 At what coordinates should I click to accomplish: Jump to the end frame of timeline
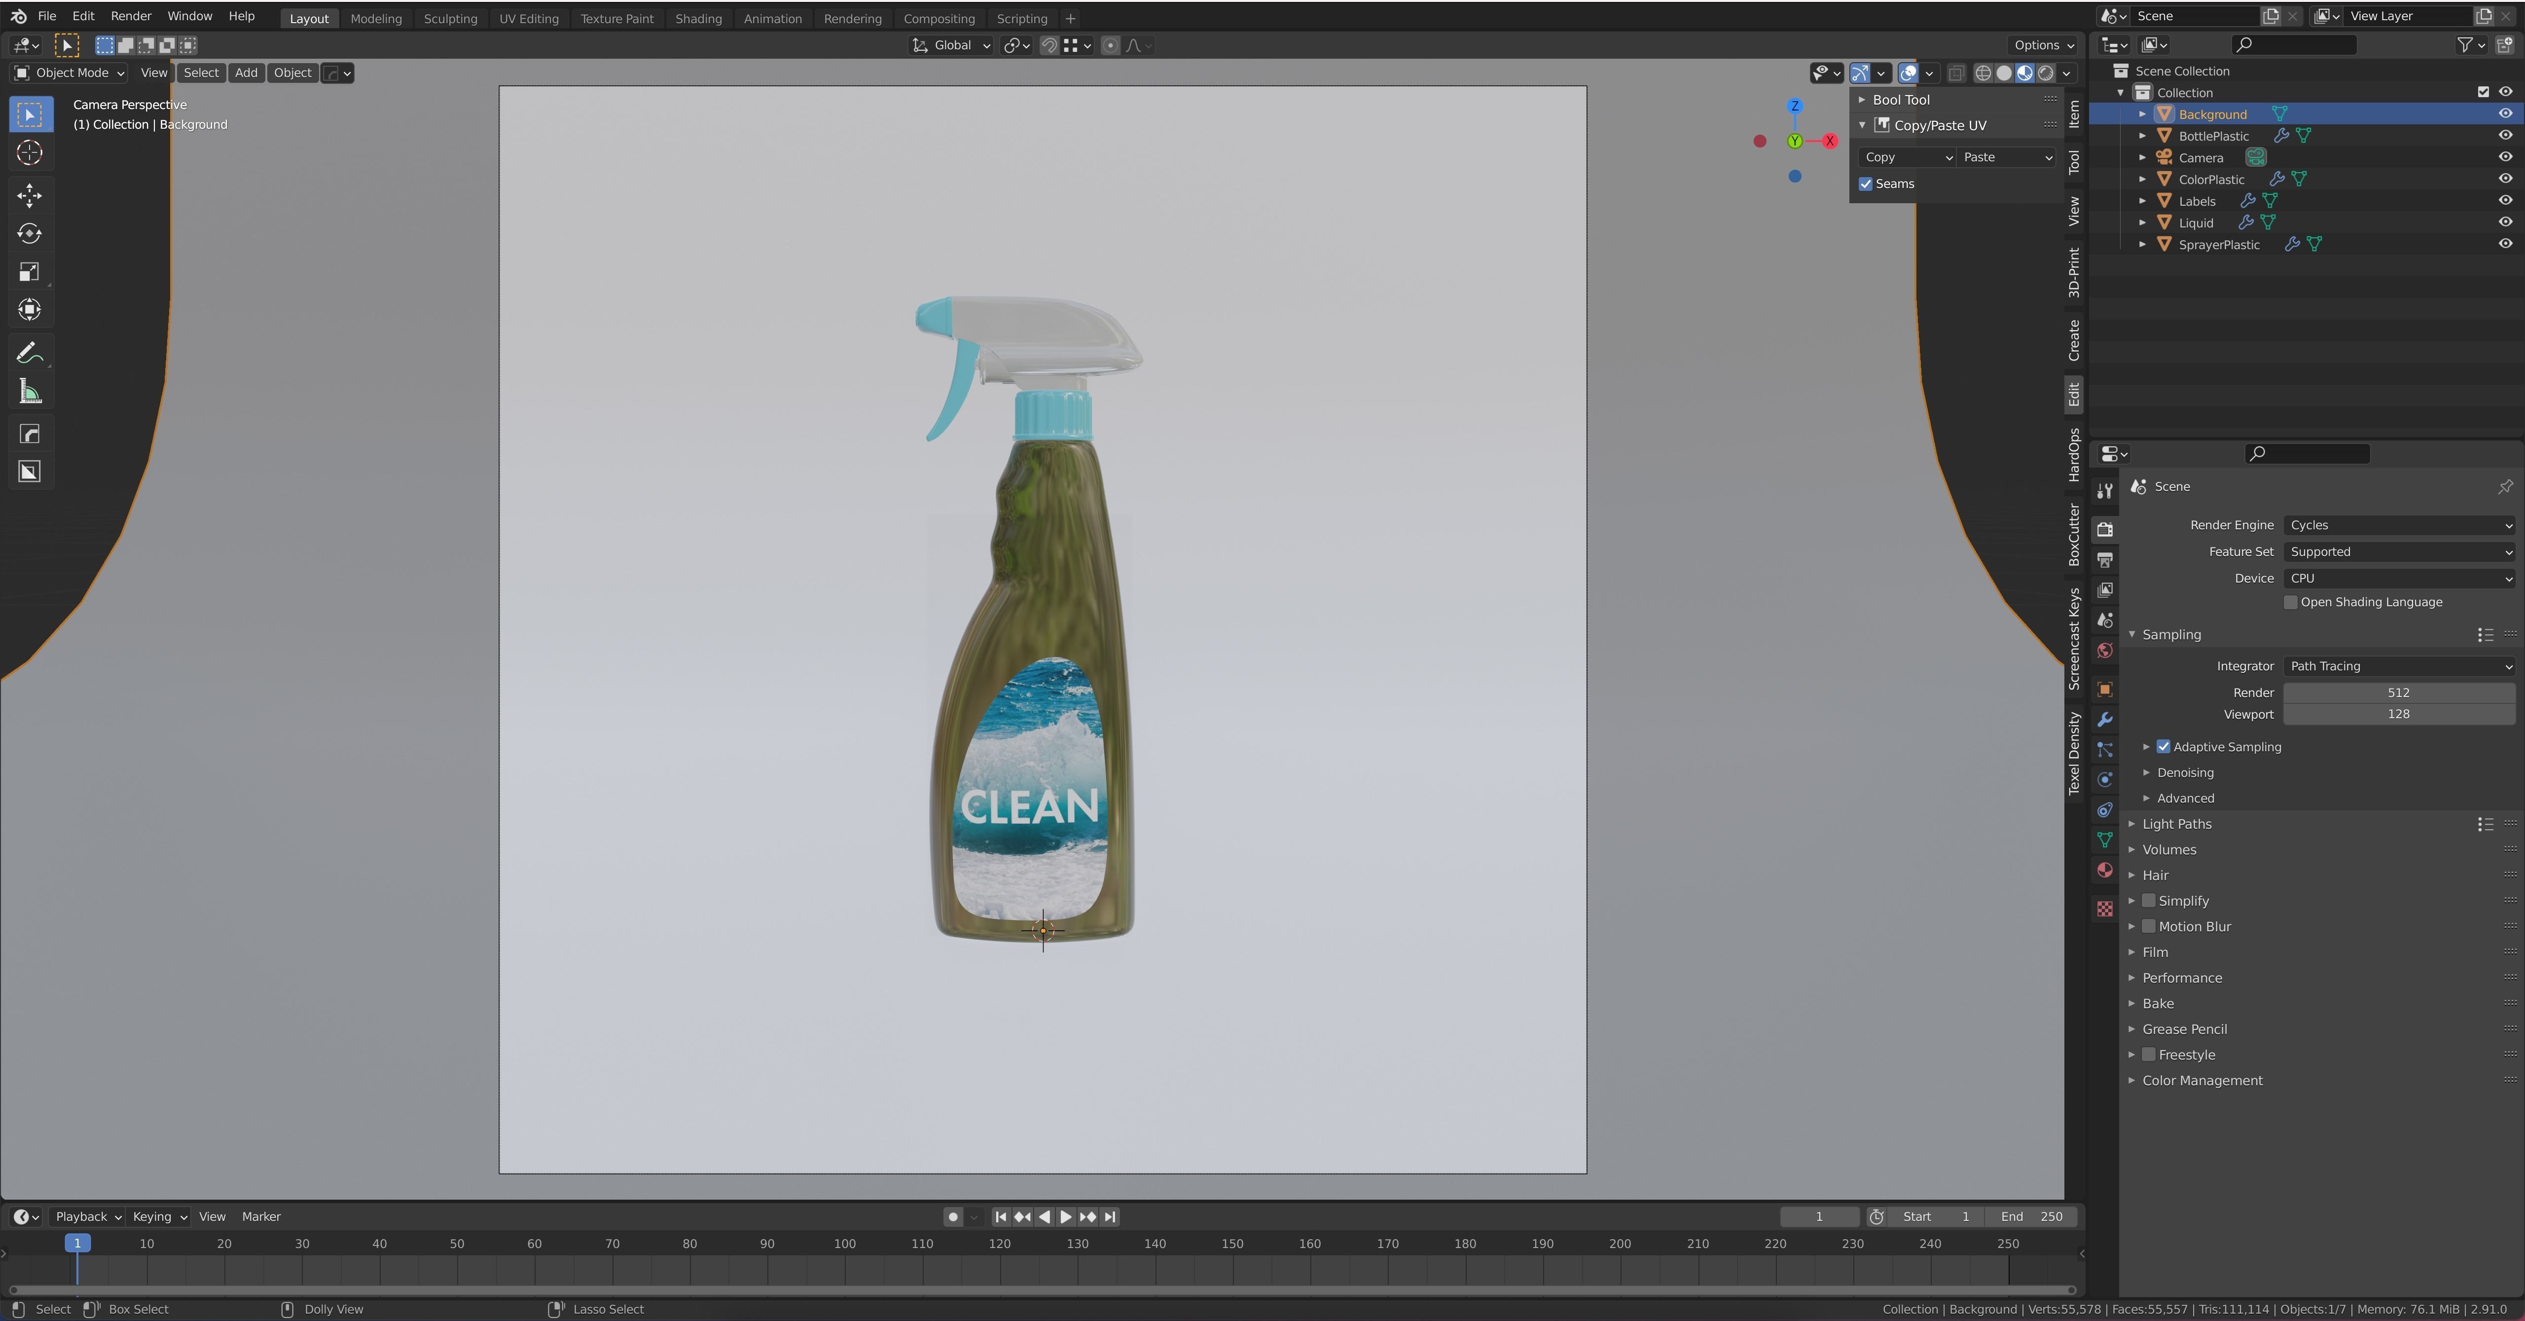click(1110, 1217)
